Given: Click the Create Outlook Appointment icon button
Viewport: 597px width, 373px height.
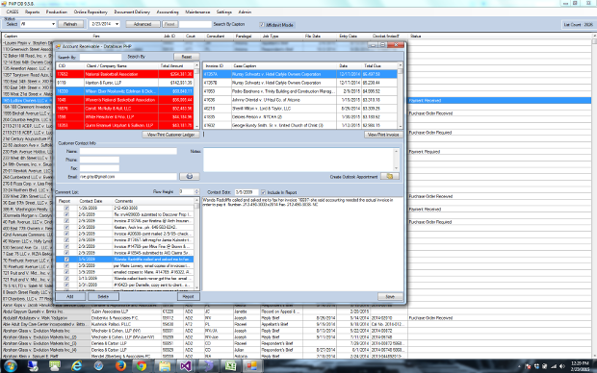Looking at the screenshot, I should (x=390, y=177).
